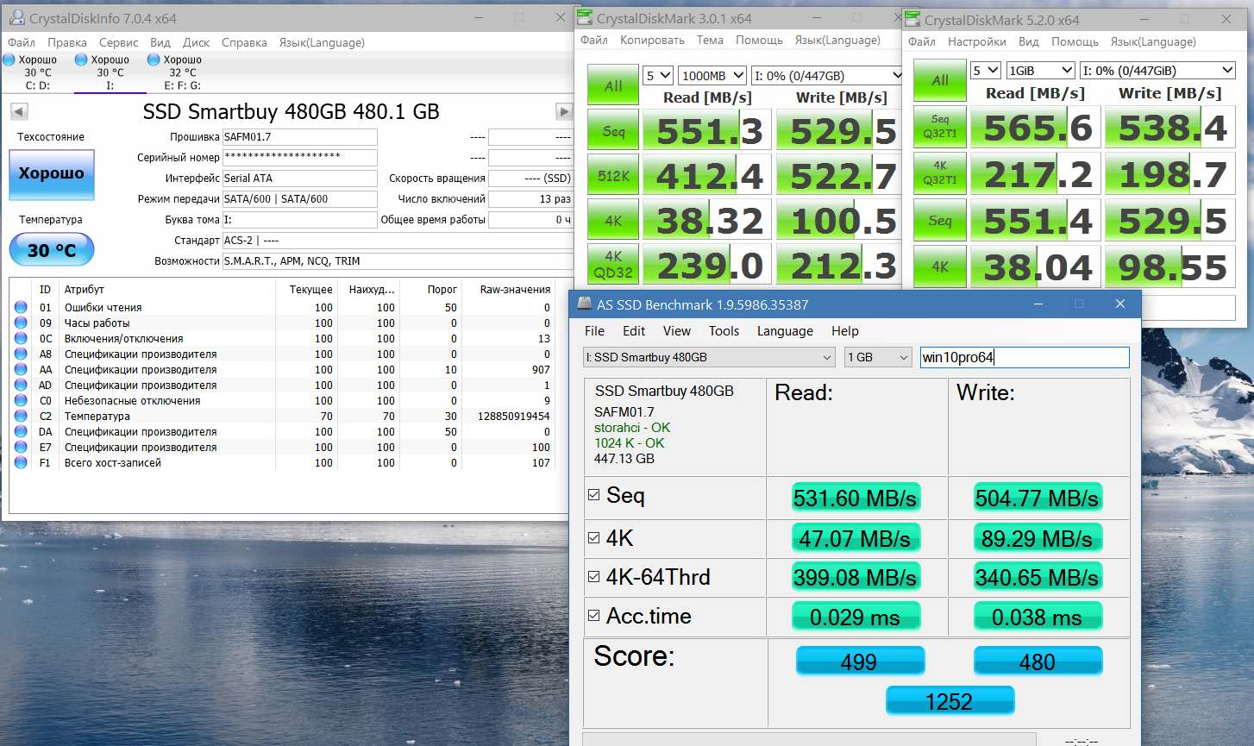Run Seq test in CrystalDiskMark 3.0.1
The width and height of the screenshot is (1254, 746).
tap(613, 130)
